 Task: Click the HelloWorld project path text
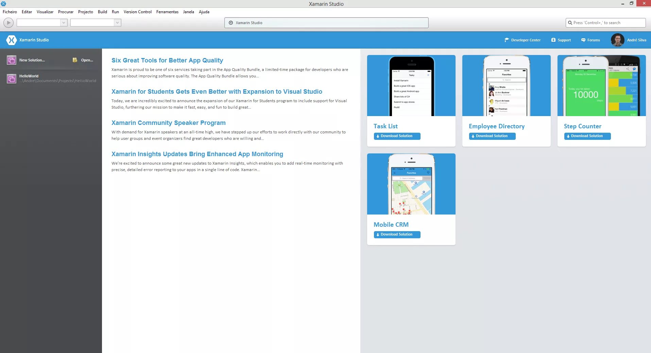[57, 81]
